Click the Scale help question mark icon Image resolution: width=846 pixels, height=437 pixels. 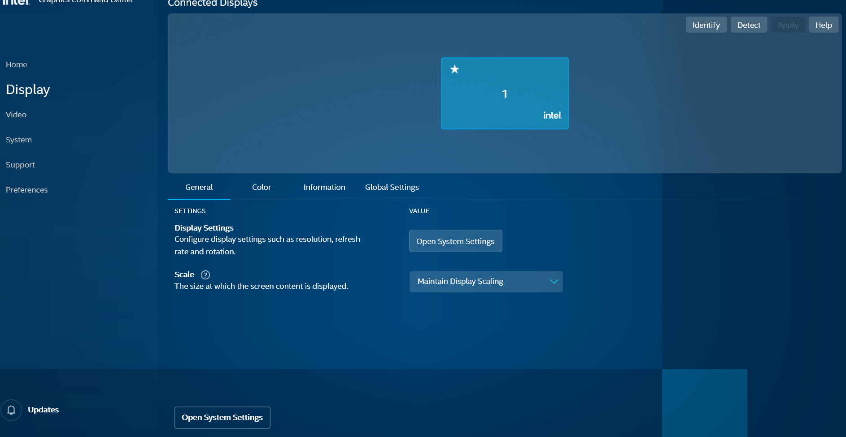[x=205, y=275]
